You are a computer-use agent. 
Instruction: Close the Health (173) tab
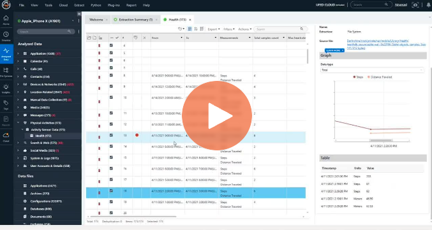pyautogui.click(x=190, y=20)
